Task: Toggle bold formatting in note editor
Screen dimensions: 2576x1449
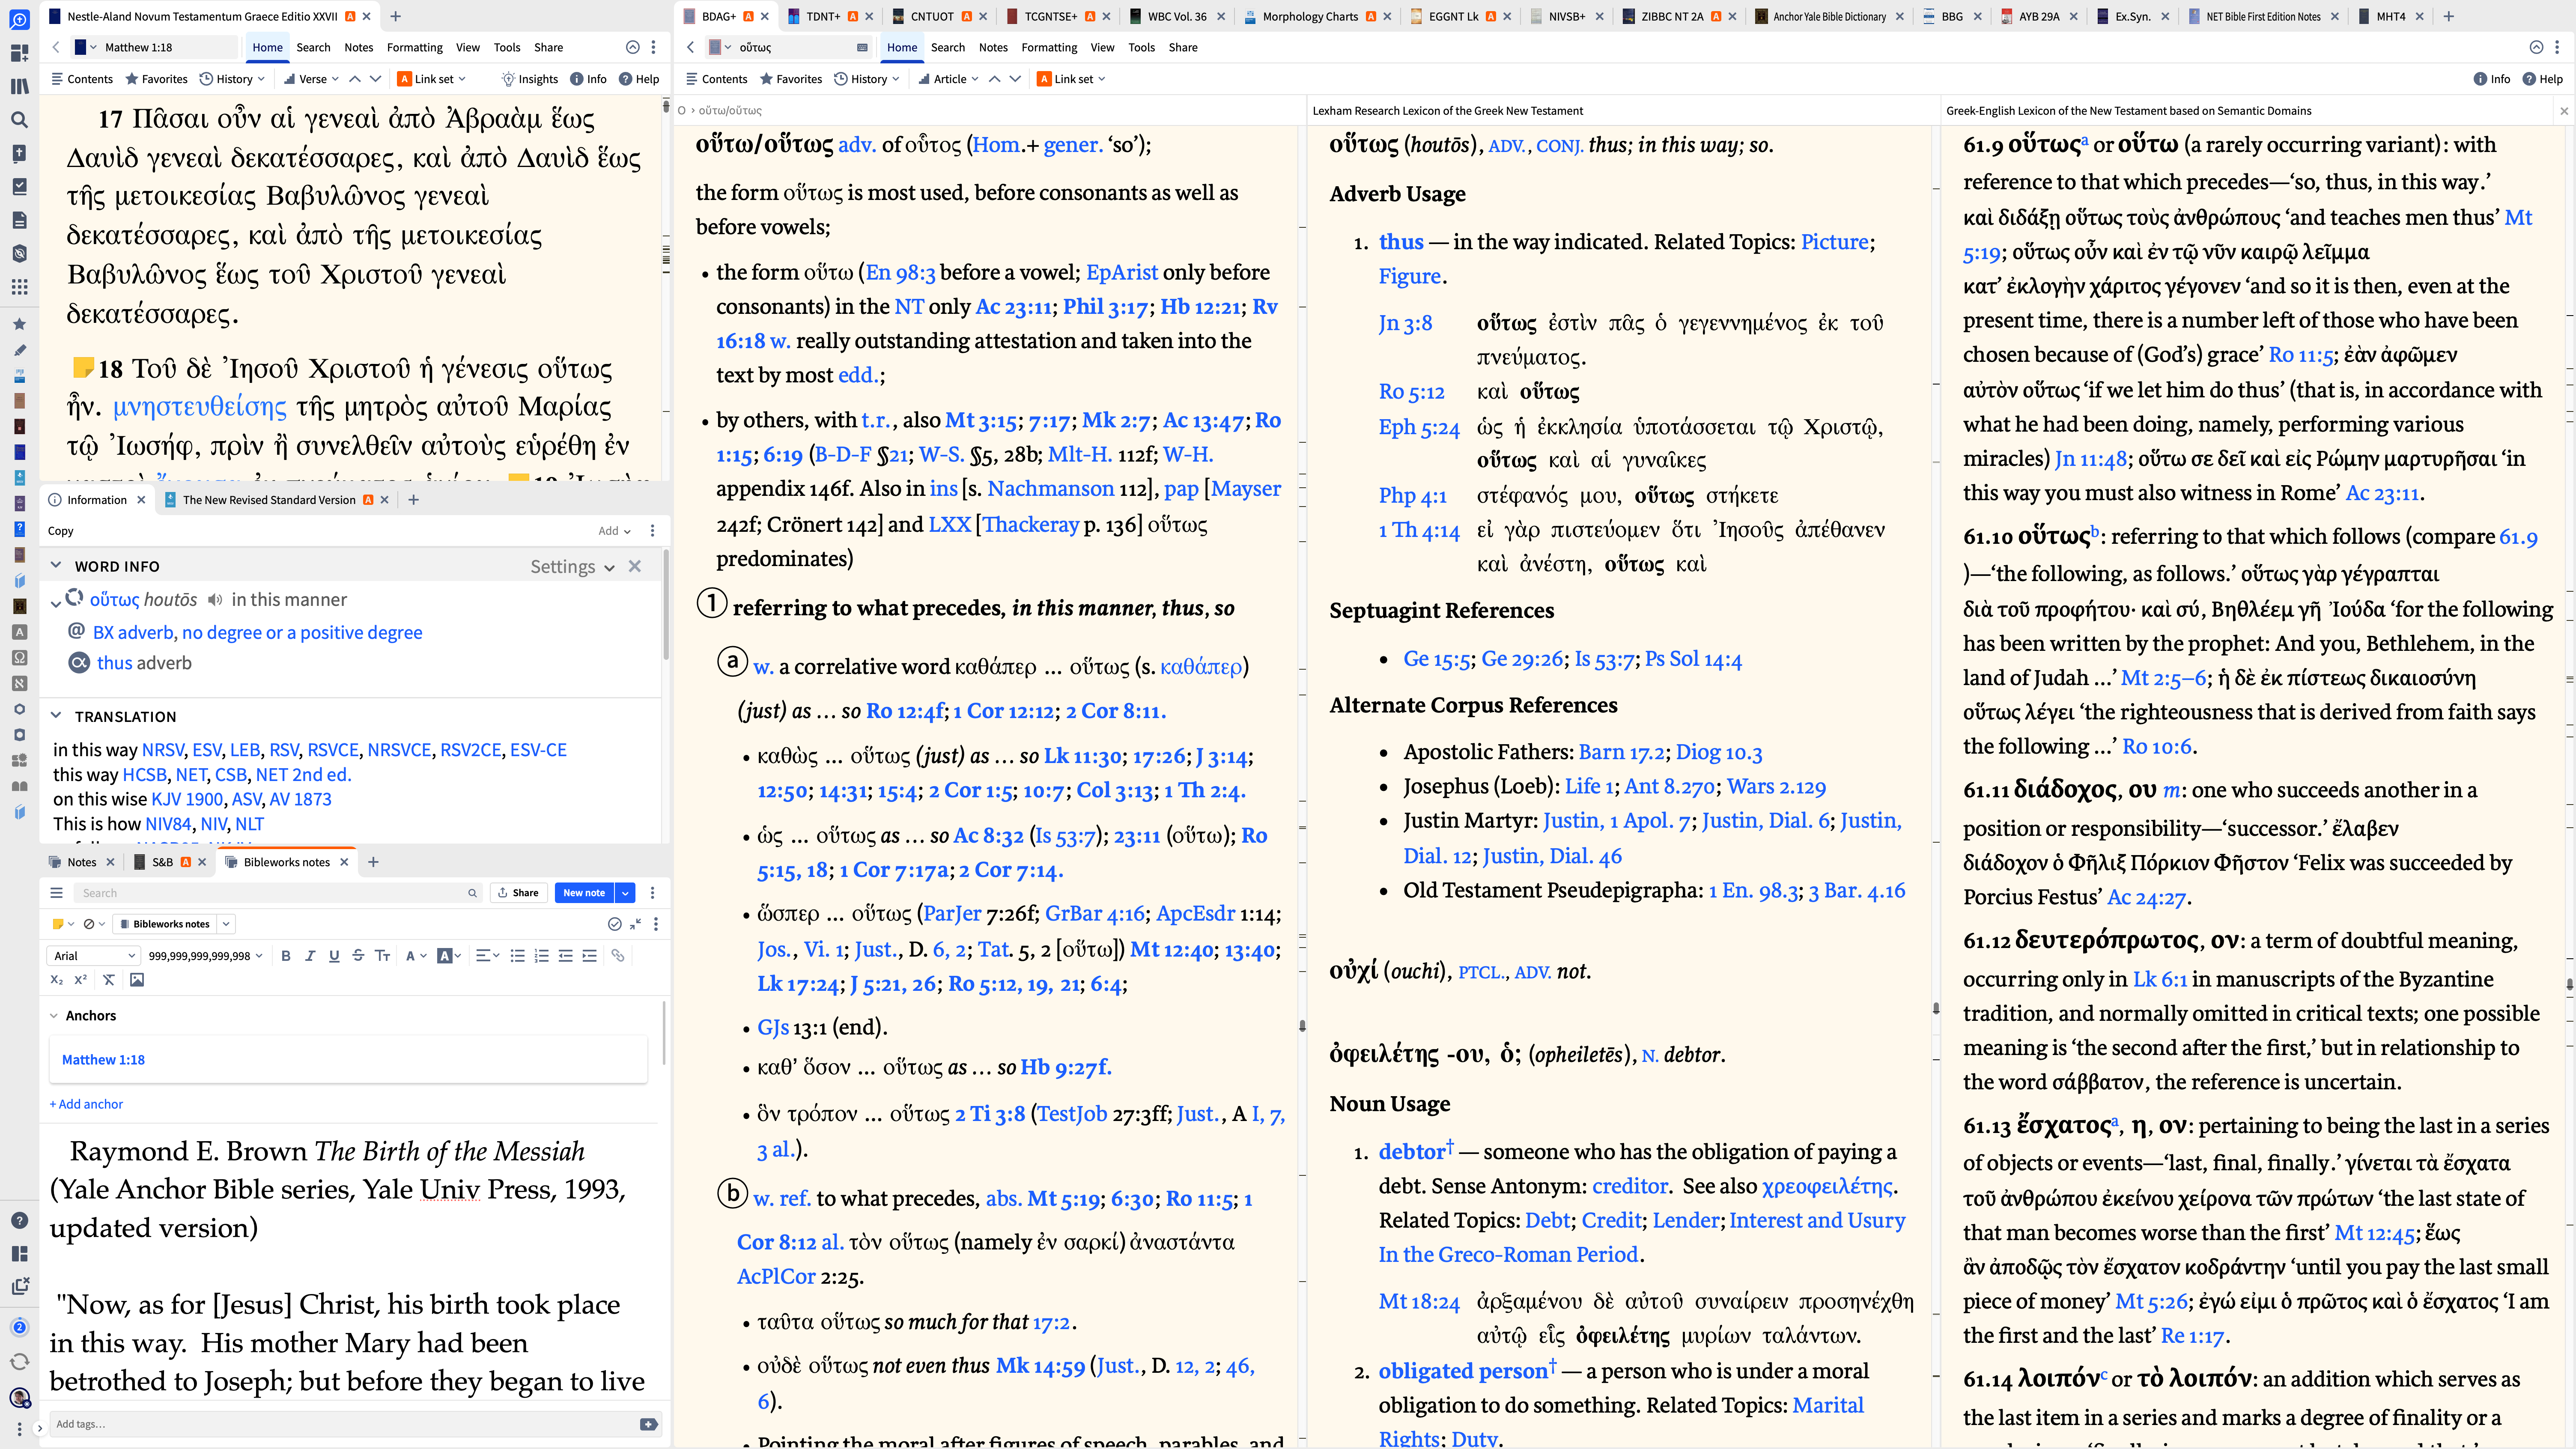Action: 286,956
